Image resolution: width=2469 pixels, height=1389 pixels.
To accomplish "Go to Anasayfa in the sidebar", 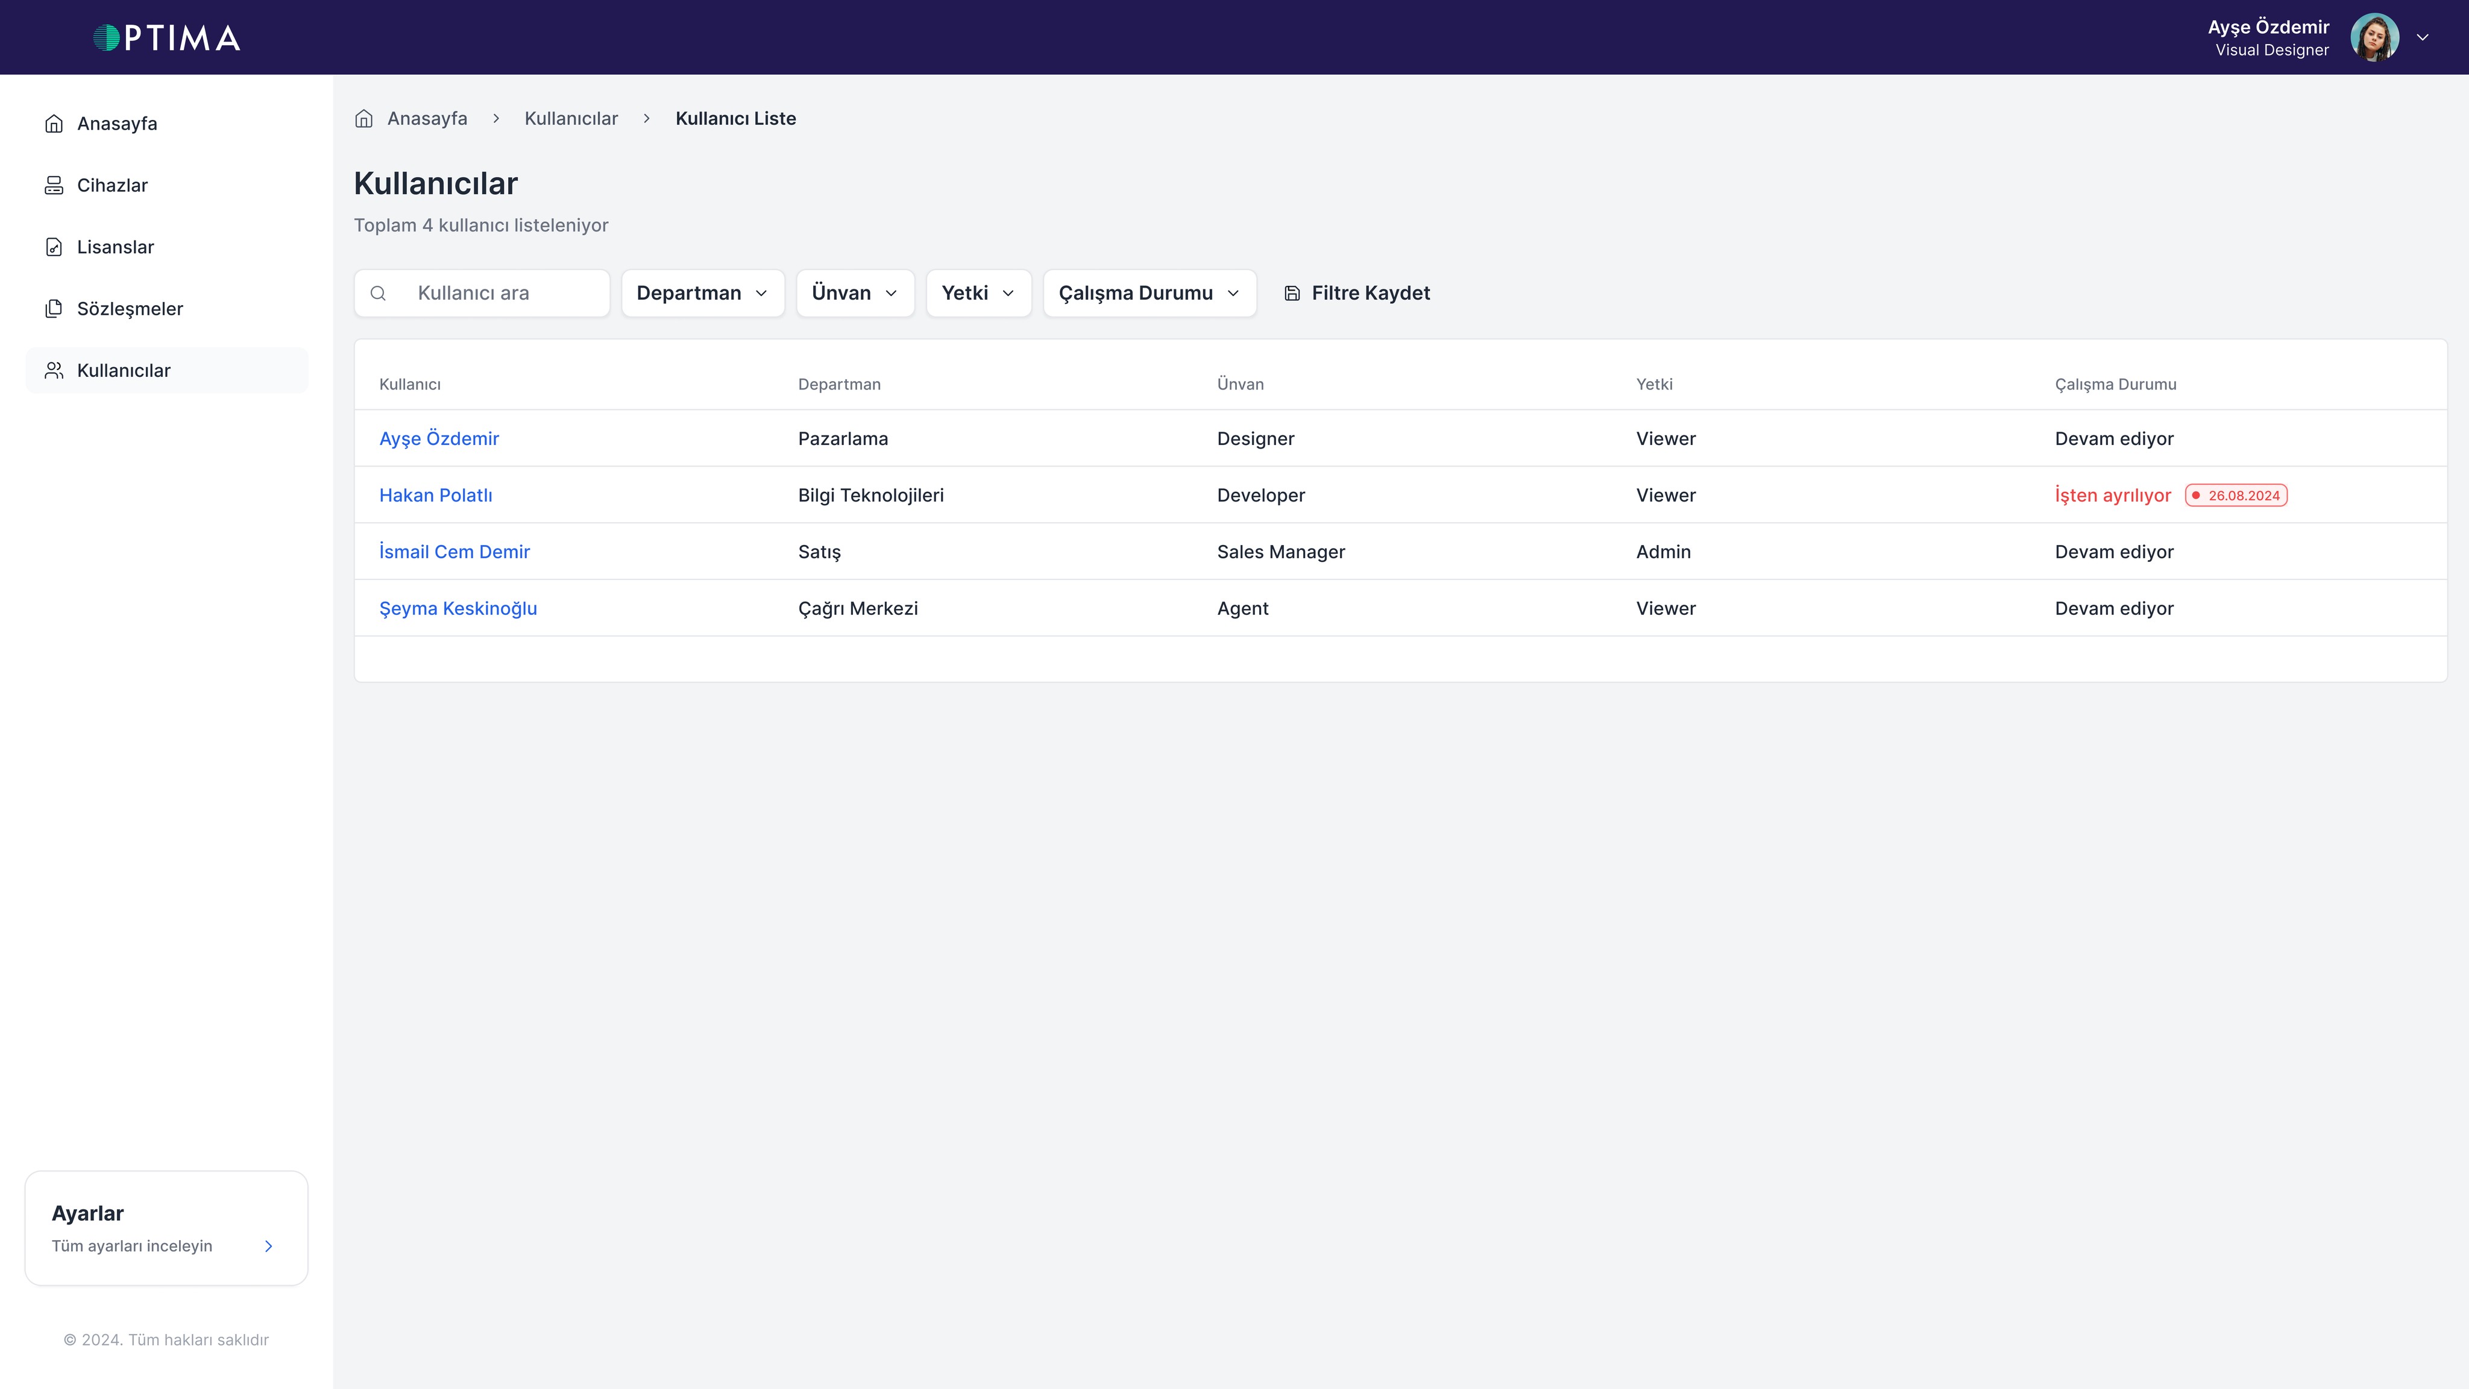I will pyautogui.click(x=167, y=124).
